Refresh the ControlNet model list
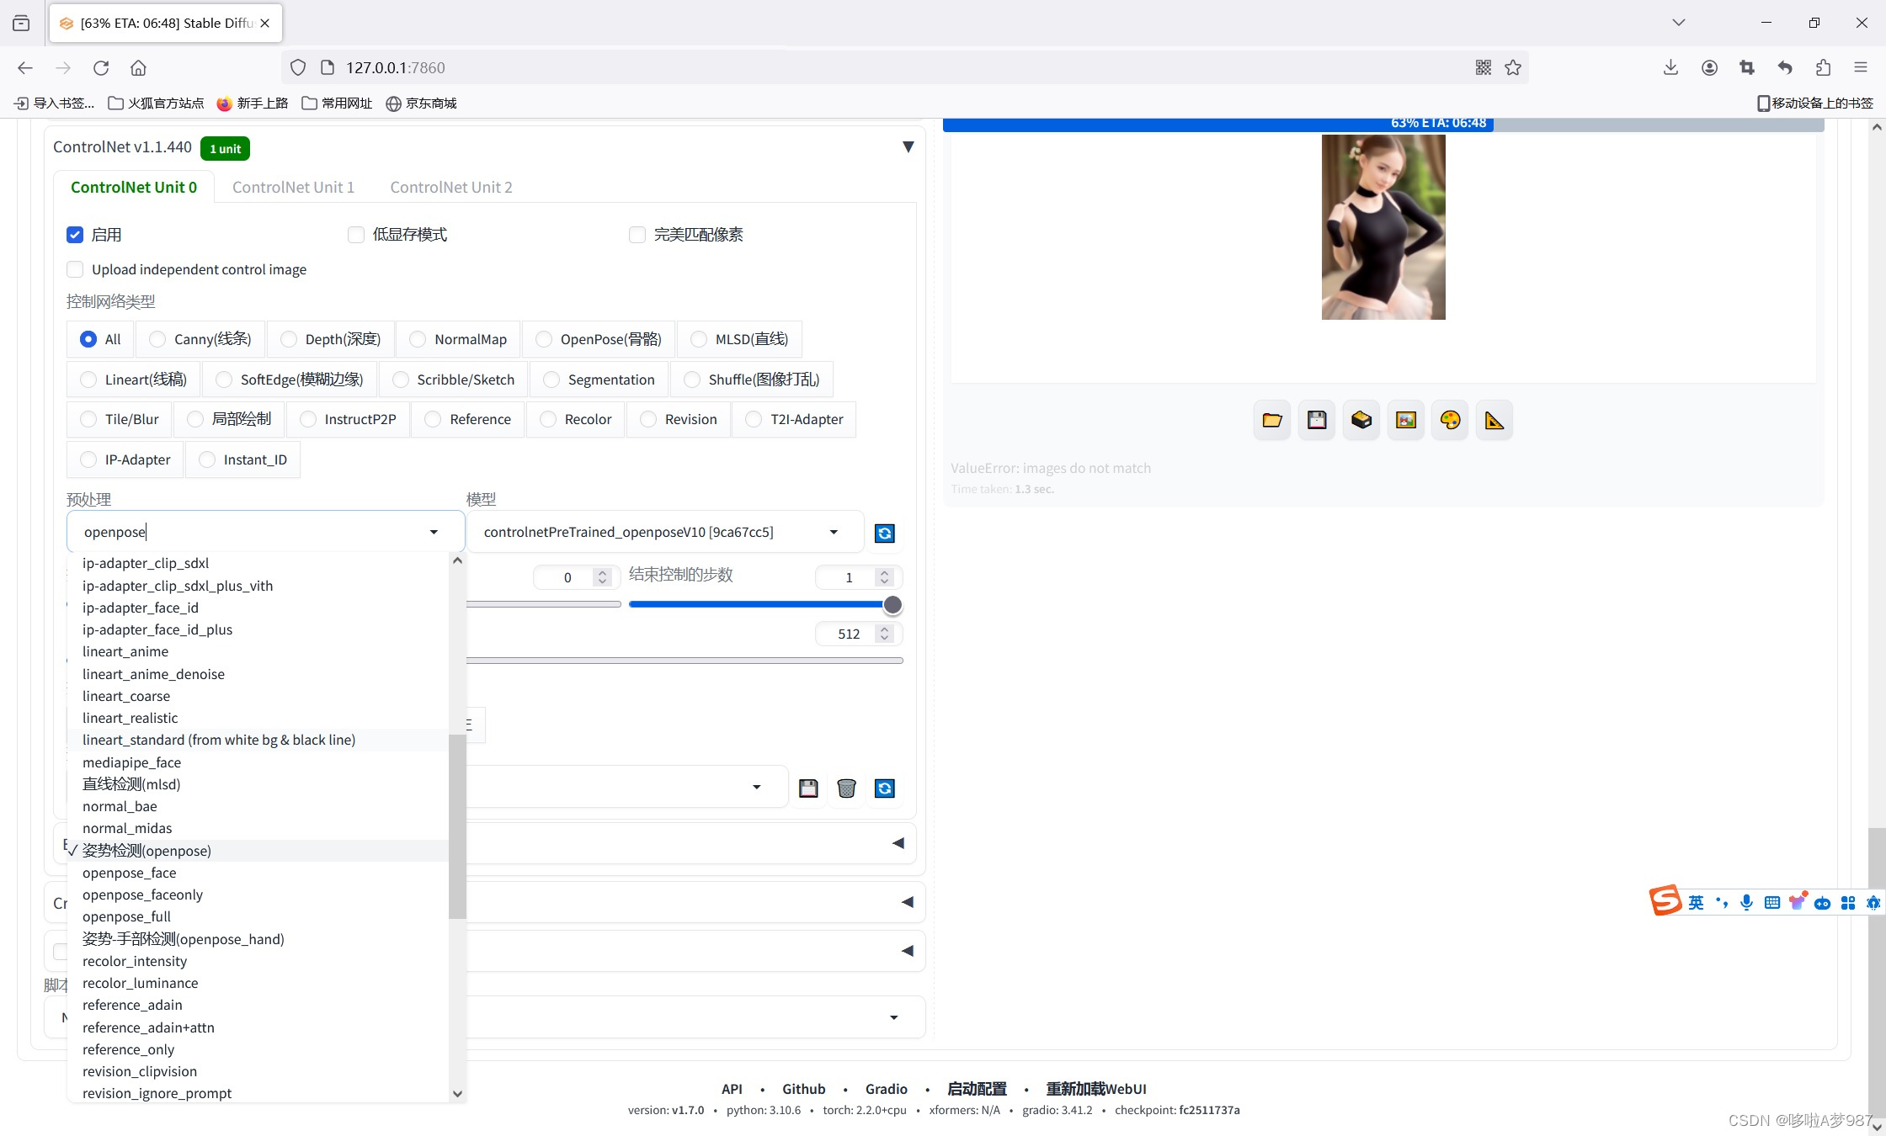 [884, 533]
